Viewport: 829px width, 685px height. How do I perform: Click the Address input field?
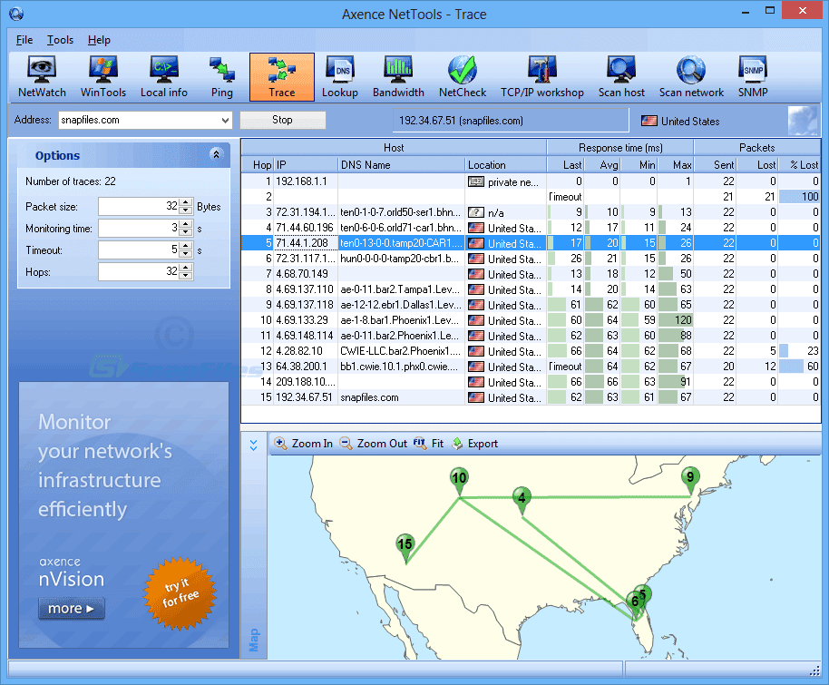tap(139, 120)
